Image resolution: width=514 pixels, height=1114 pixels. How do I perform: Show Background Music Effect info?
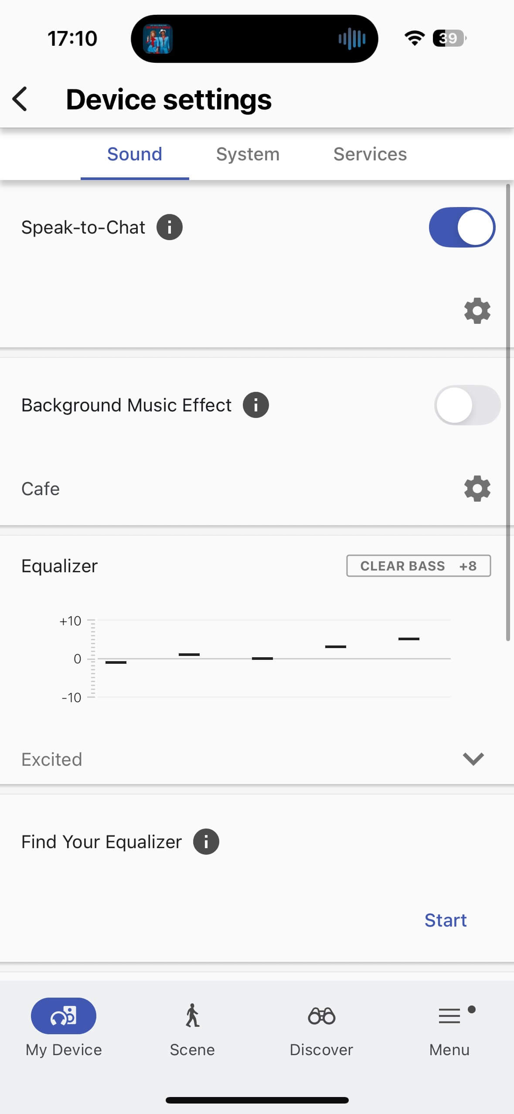coord(256,405)
